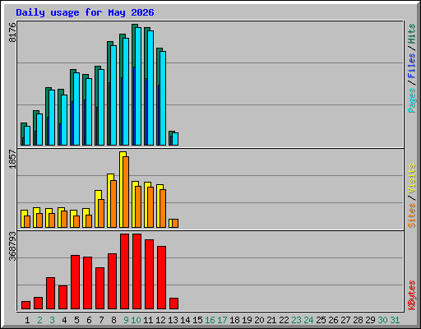The image size is (421, 329).
Task: Click the 8176 hits axis value
Action: coord(12,32)
